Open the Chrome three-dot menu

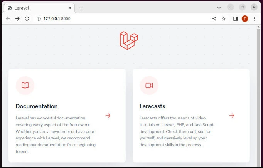click(x=255, y=18)
